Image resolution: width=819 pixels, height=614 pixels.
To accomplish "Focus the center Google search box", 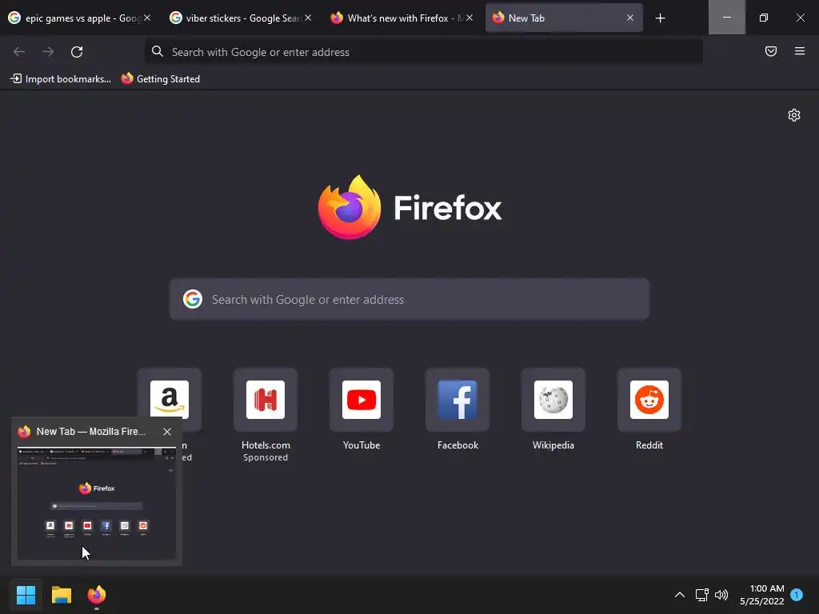I will [409, 299].
